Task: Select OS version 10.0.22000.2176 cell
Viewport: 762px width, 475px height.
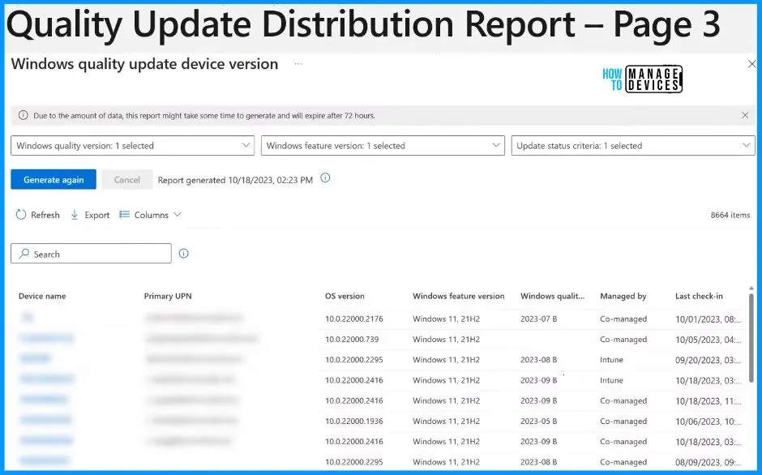Action: (353, 319)
